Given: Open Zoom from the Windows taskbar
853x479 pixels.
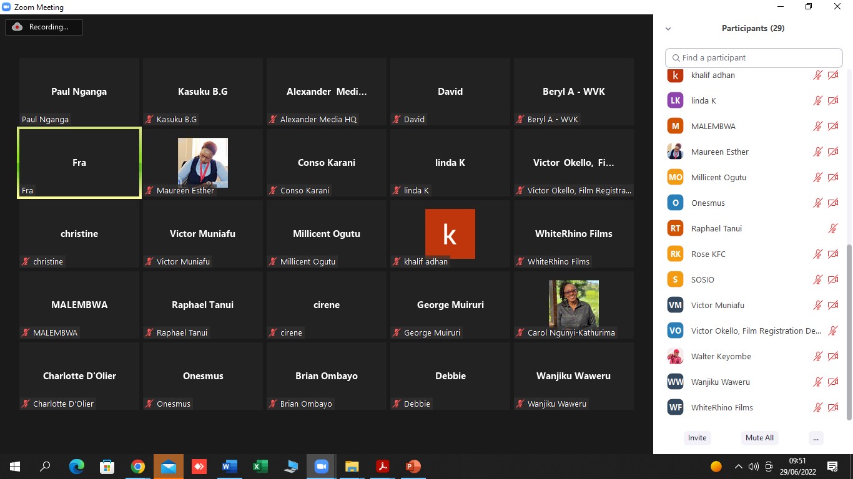Looking at the screenshot, I should pyautogui.click(x=322, y=467).
